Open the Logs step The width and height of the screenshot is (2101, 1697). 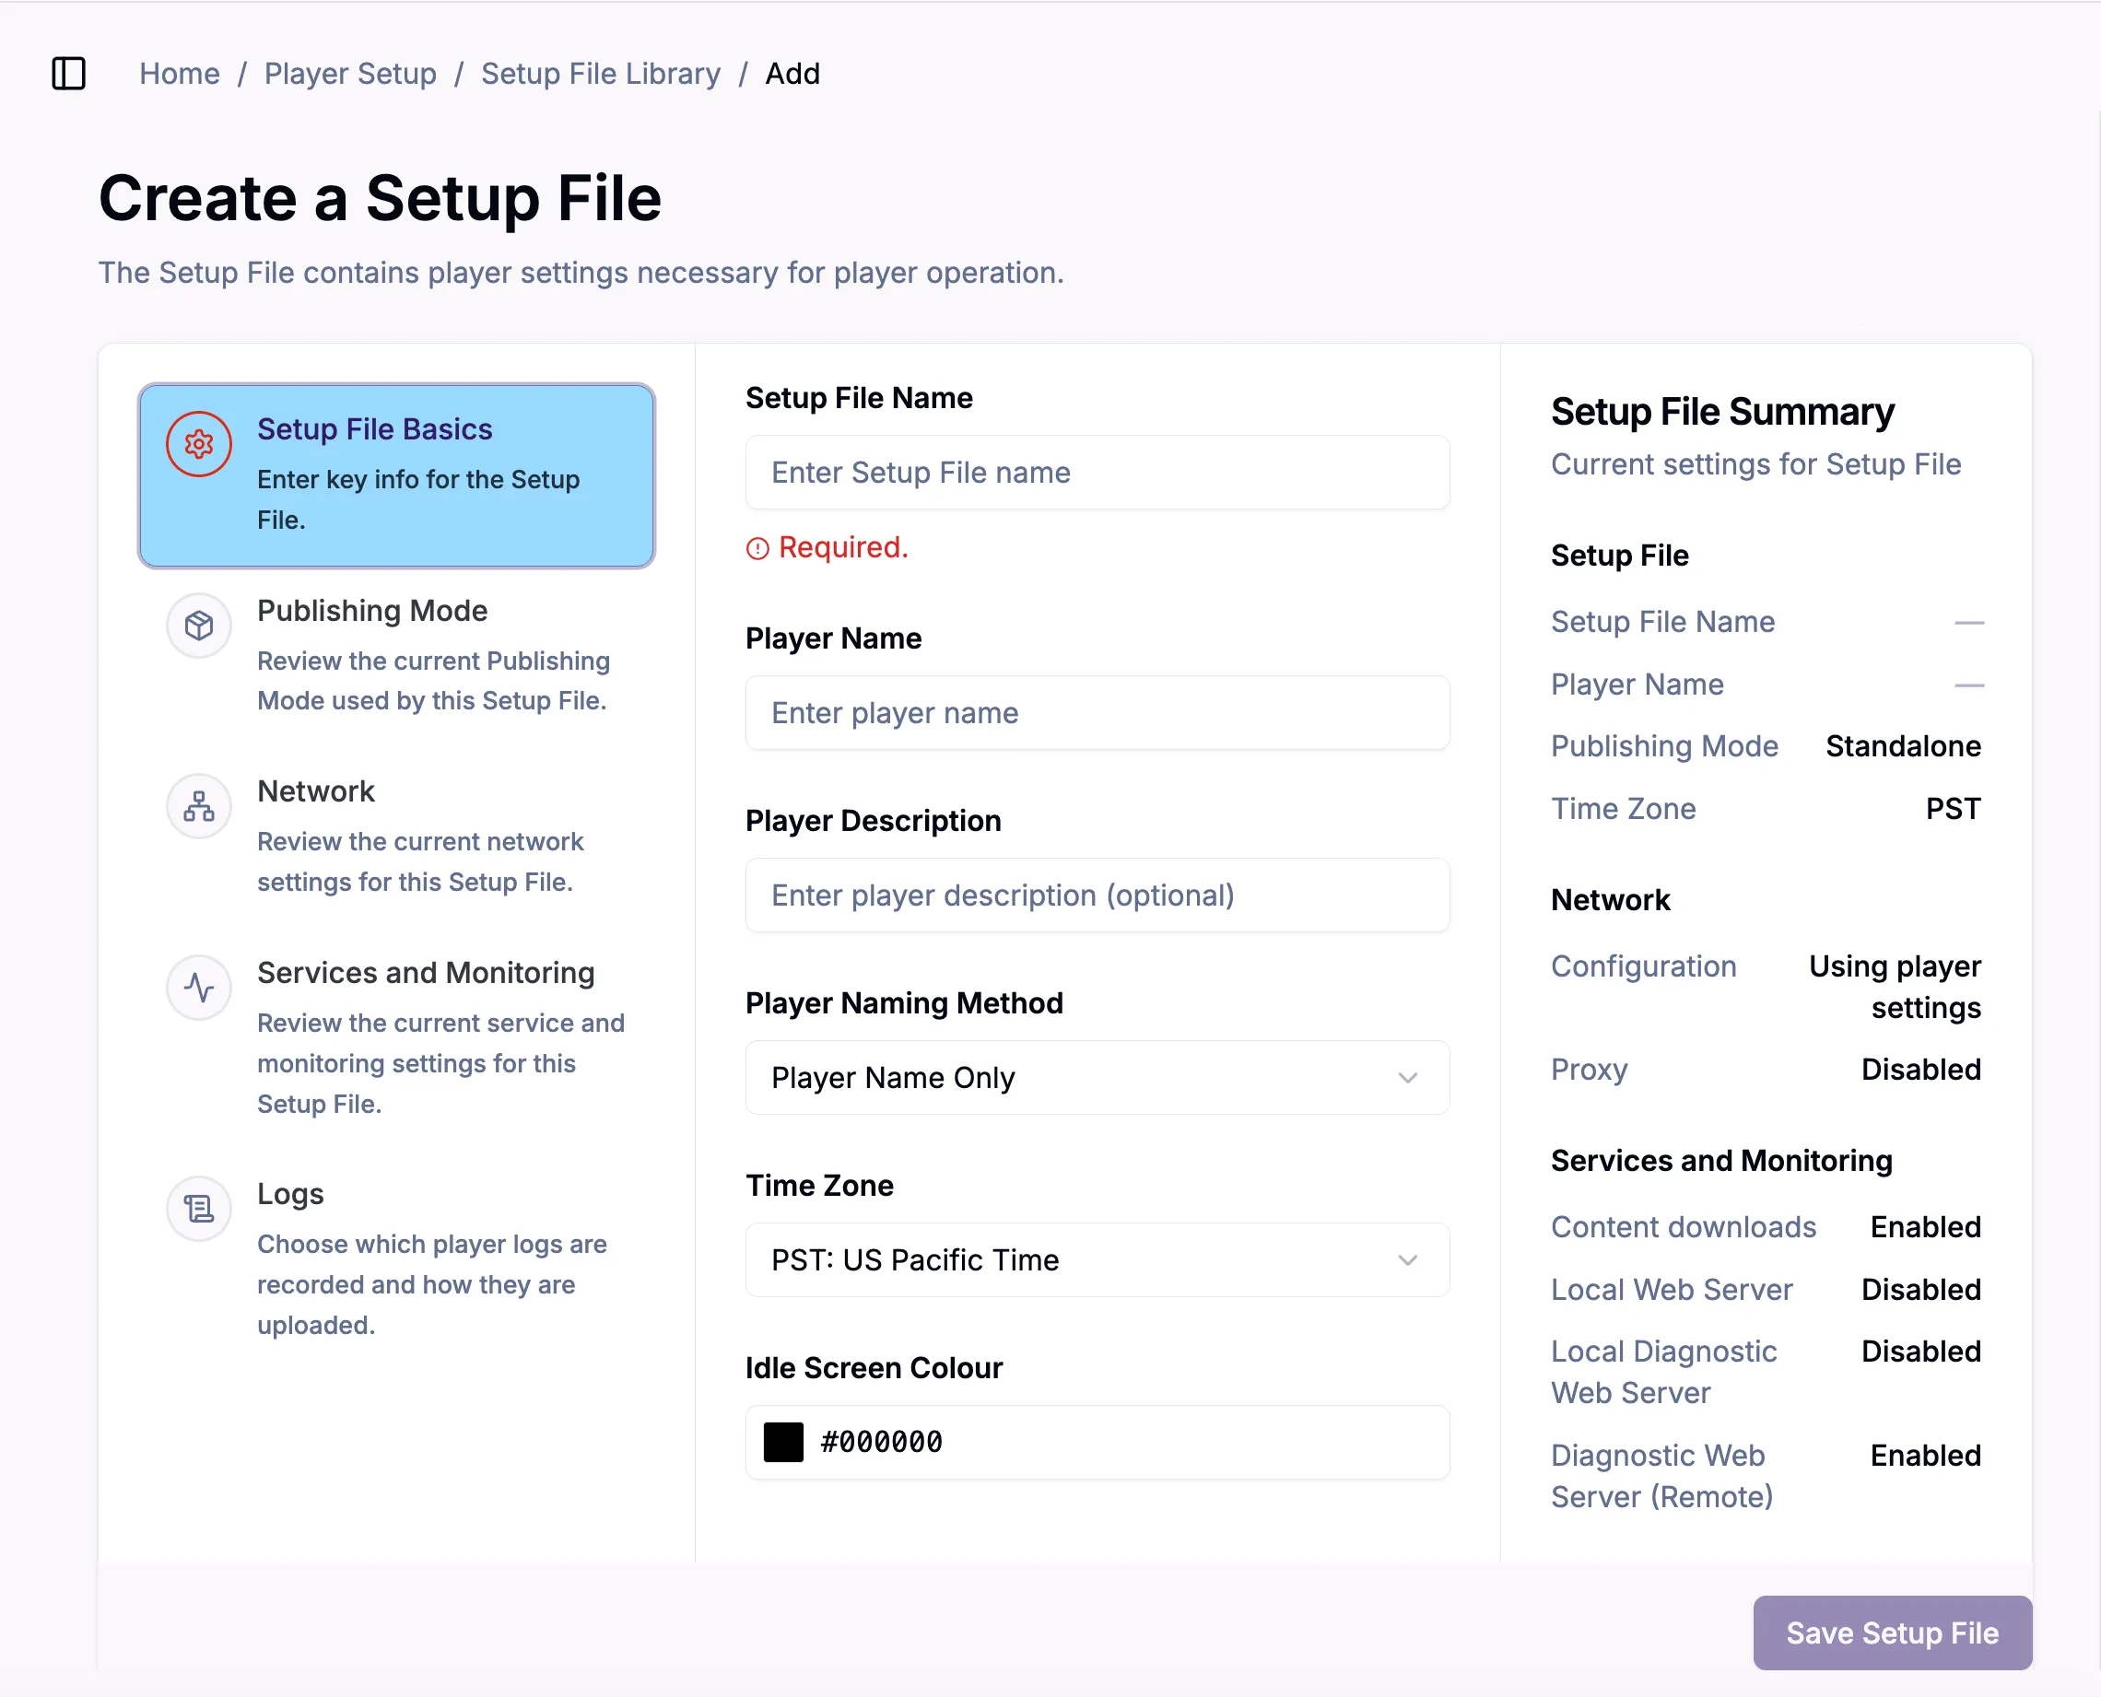(x=396, y=1258)
